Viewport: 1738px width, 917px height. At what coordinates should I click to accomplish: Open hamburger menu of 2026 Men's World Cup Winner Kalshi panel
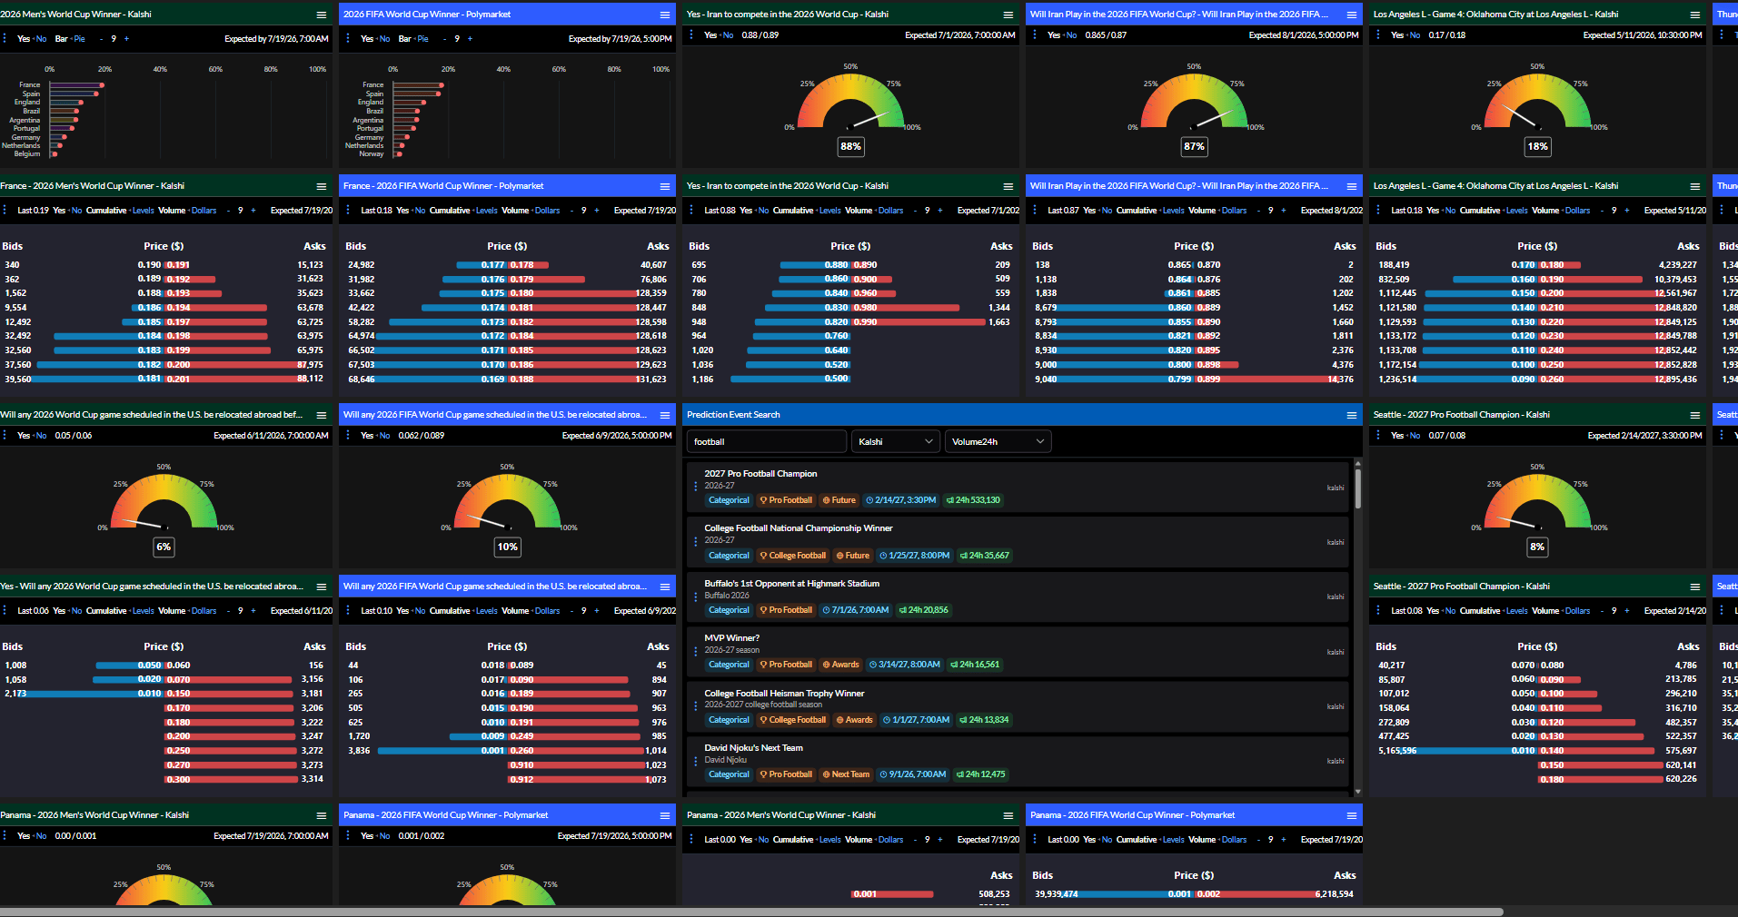[x=321, y=15]
